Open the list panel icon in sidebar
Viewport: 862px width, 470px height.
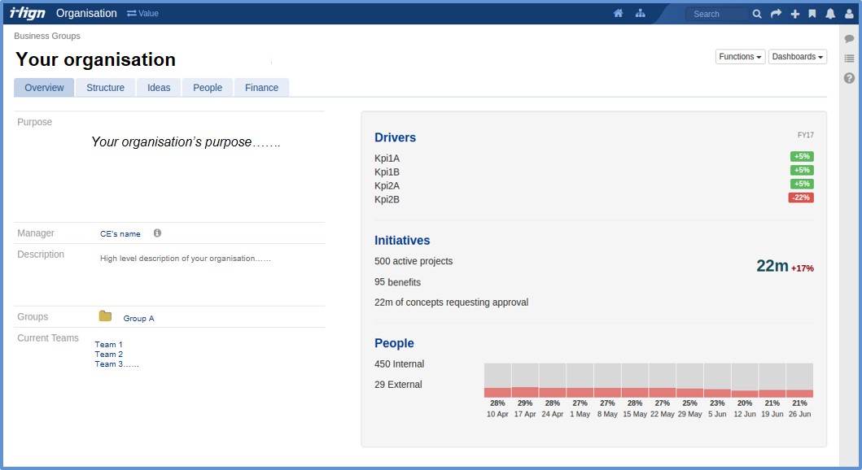[x=849, y=59]
